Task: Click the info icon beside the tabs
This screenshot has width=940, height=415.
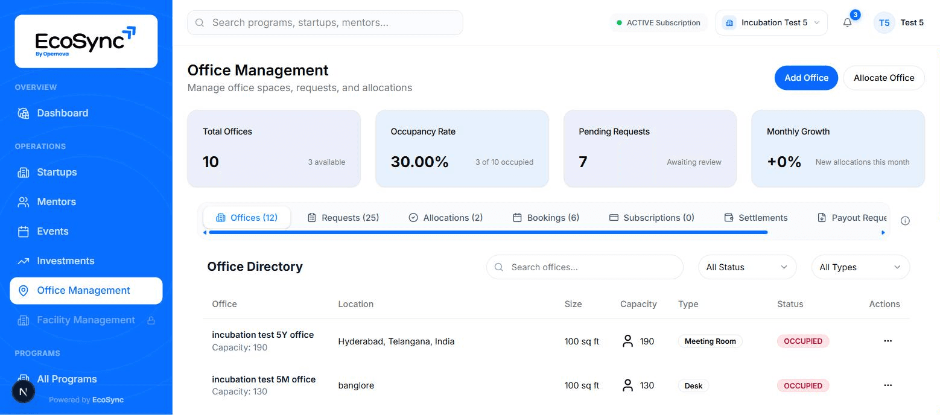Action: click(x=905, y=221)
